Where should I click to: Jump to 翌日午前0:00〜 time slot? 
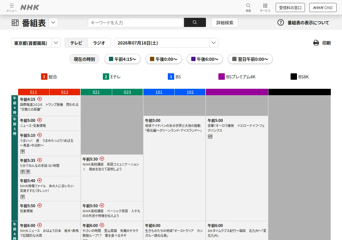[x=250, y=59]
